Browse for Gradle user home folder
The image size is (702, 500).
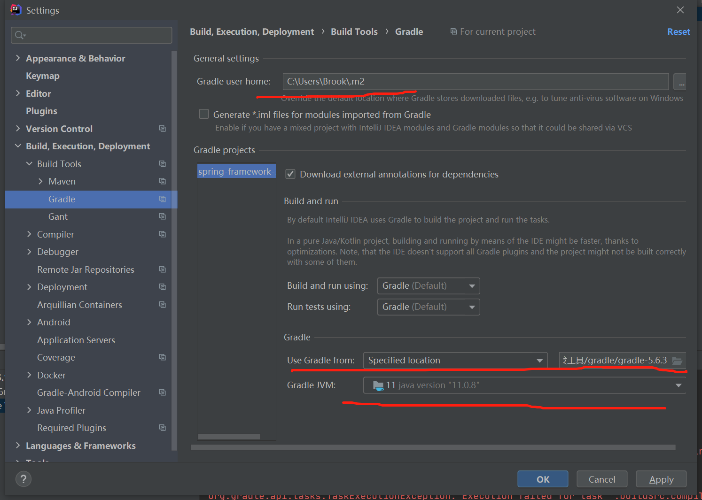(x=680, y=82)
